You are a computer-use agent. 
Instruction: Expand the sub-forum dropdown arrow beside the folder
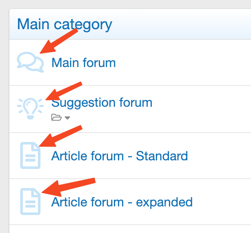(67, 118)
